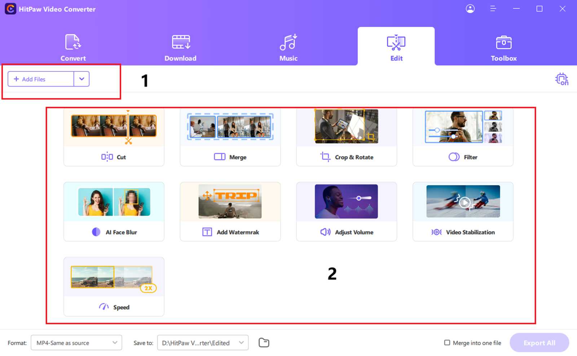The height and width of the screenshot is (356, 577).
Task: Select the AI Face Blur tool
Action: (x=114, y=211)
